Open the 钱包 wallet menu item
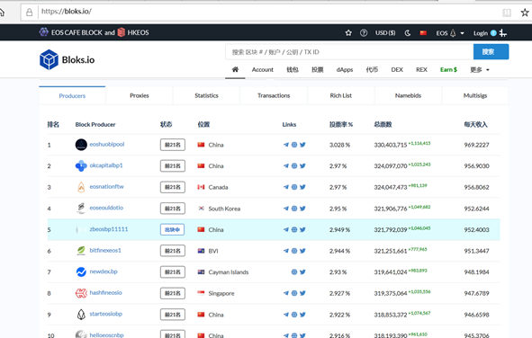The width and height of the screenshot is (532, 338). (293, 69)
